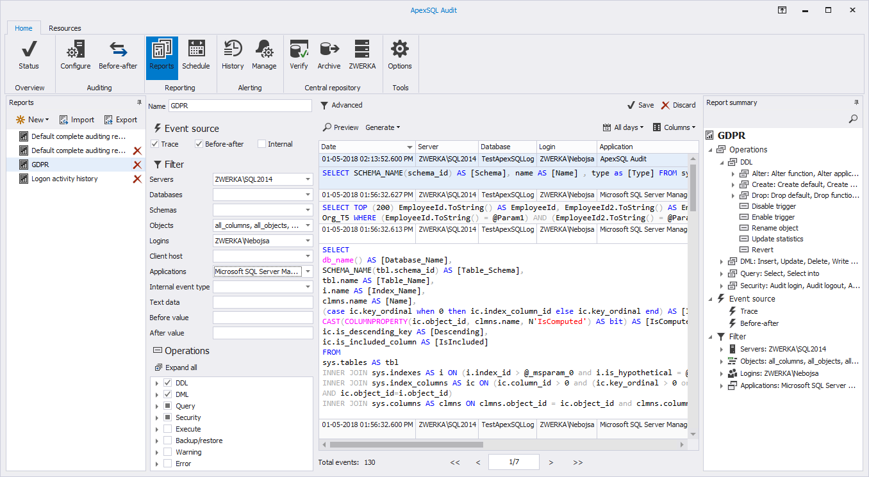The height and width of the screenshot is (477, 869).
Task: Click Import reports
Action: pos(76,120)
